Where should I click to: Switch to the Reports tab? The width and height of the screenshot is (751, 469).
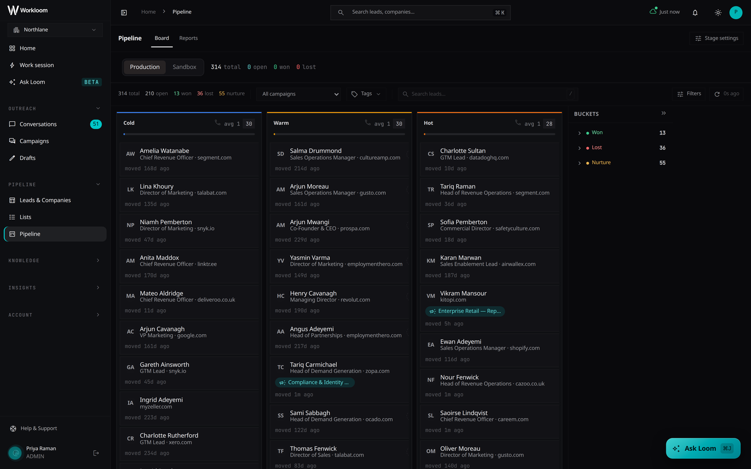[188, 38]
